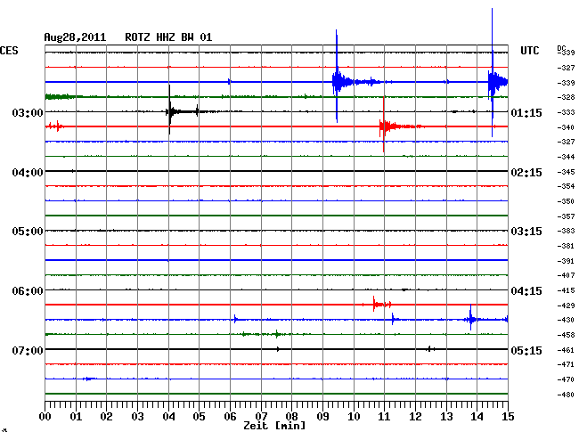Select the 07:00 local time label

[x=28, y=350]
